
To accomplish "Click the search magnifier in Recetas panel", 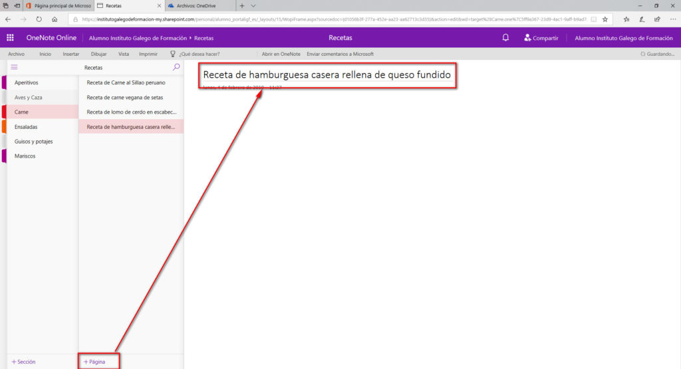I will pyautogui.click(x=176, y=67).
